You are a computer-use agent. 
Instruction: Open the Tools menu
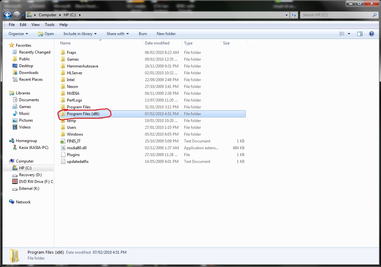click(49, 24)
